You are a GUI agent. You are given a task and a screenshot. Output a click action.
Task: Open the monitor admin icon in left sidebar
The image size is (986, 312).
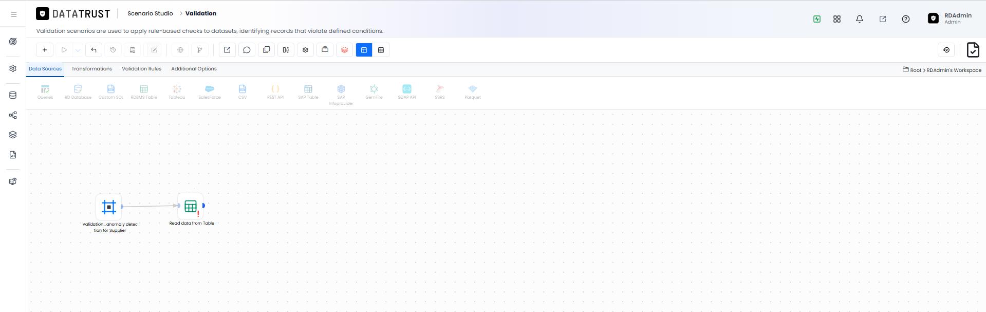click(13, 181)
